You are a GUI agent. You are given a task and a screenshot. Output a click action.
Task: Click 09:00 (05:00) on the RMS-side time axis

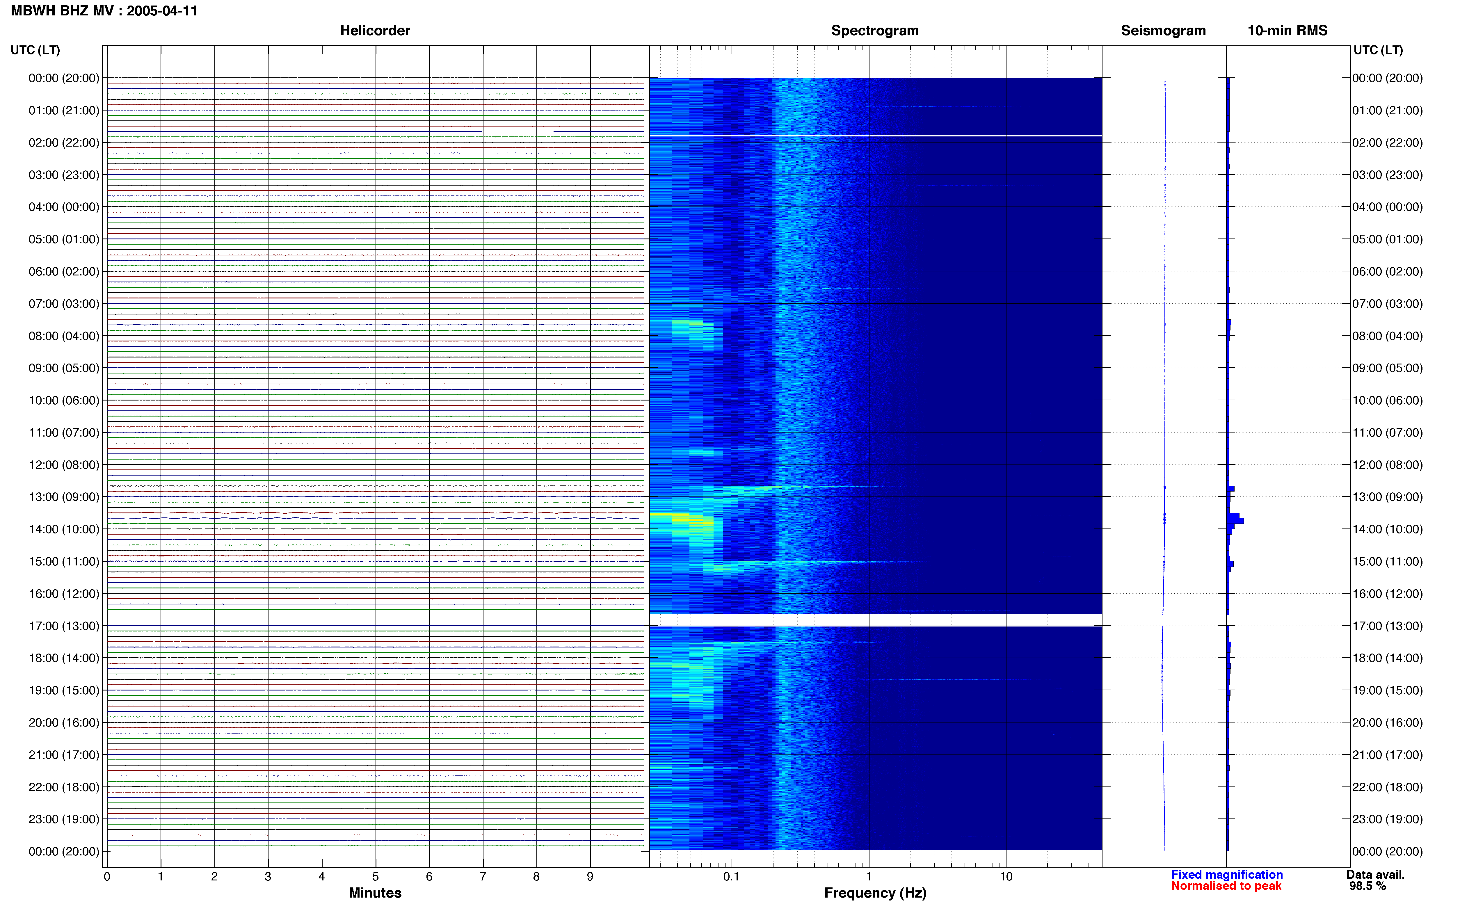click(1388, 368)
